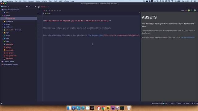Click the inspection checkmark in editor corner
Viewport: 198px width, 111px height.
140,12
